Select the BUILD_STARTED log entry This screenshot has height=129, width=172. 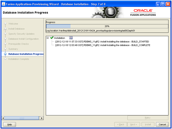(x=102, y=42)
